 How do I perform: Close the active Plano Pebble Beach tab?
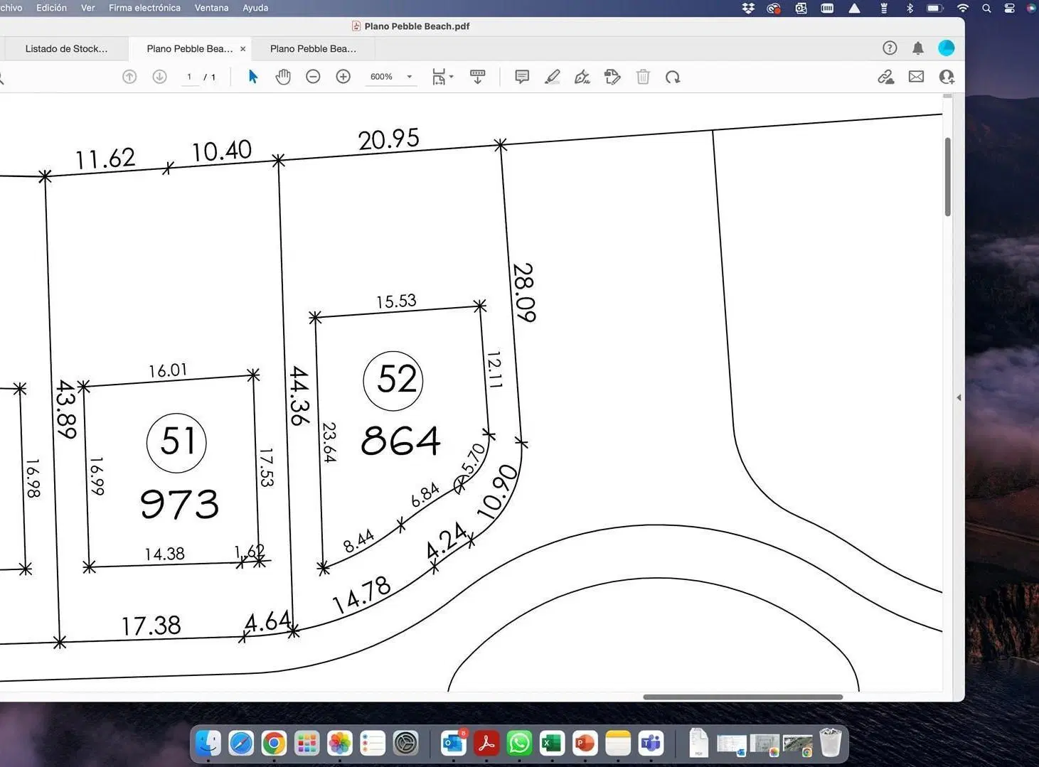pyautogui.click(x=243, y=49)
